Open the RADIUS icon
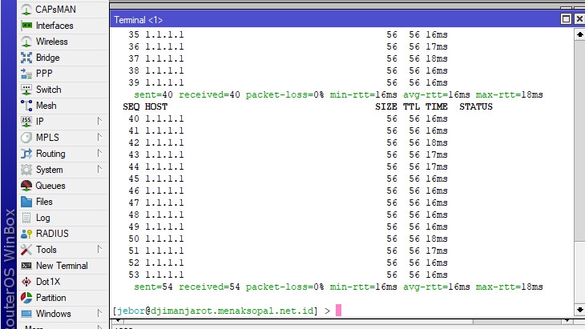The height and width of the screenshot is (329, 585). pyautogui.click(x=26, y=234)
